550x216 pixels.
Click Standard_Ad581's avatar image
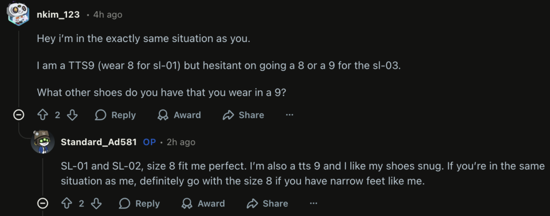click(43, 142)
